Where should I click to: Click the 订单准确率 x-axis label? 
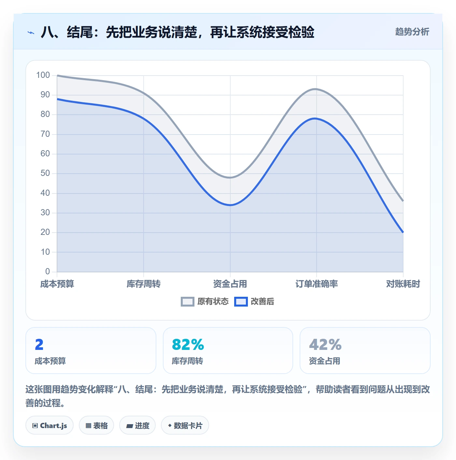pyautogui.click(x=317, y=284)
